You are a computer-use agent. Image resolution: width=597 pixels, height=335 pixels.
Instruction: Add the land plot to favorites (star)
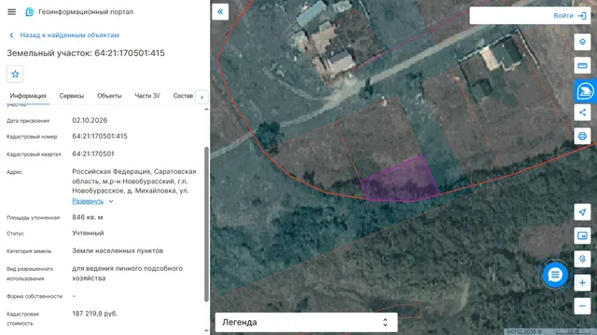[15, 74]
